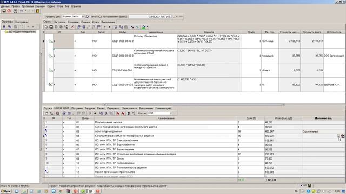Click the first icon in structure panel toolbar

click(x=4, y=27)
